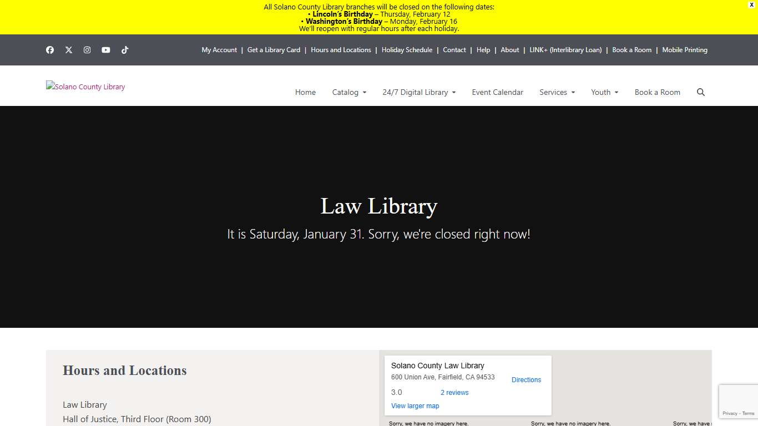758x426 pixels.
Task: Open the 24/7 Digital Library menu
Action: 419,92
